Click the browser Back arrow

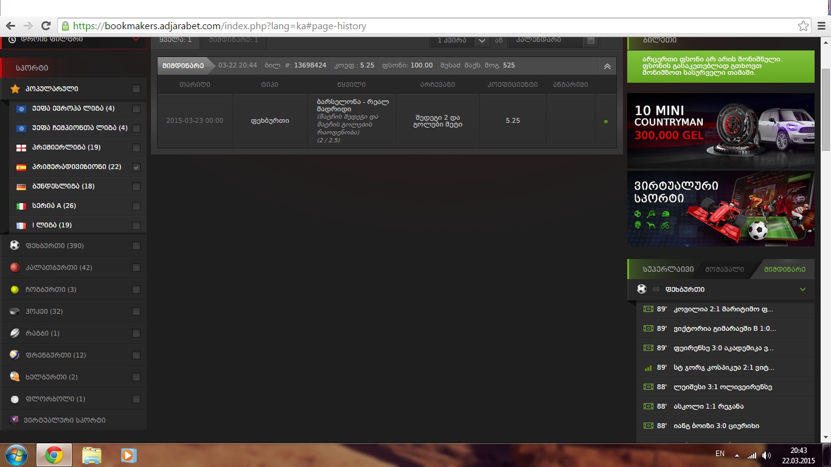click(x=10, y=26)
